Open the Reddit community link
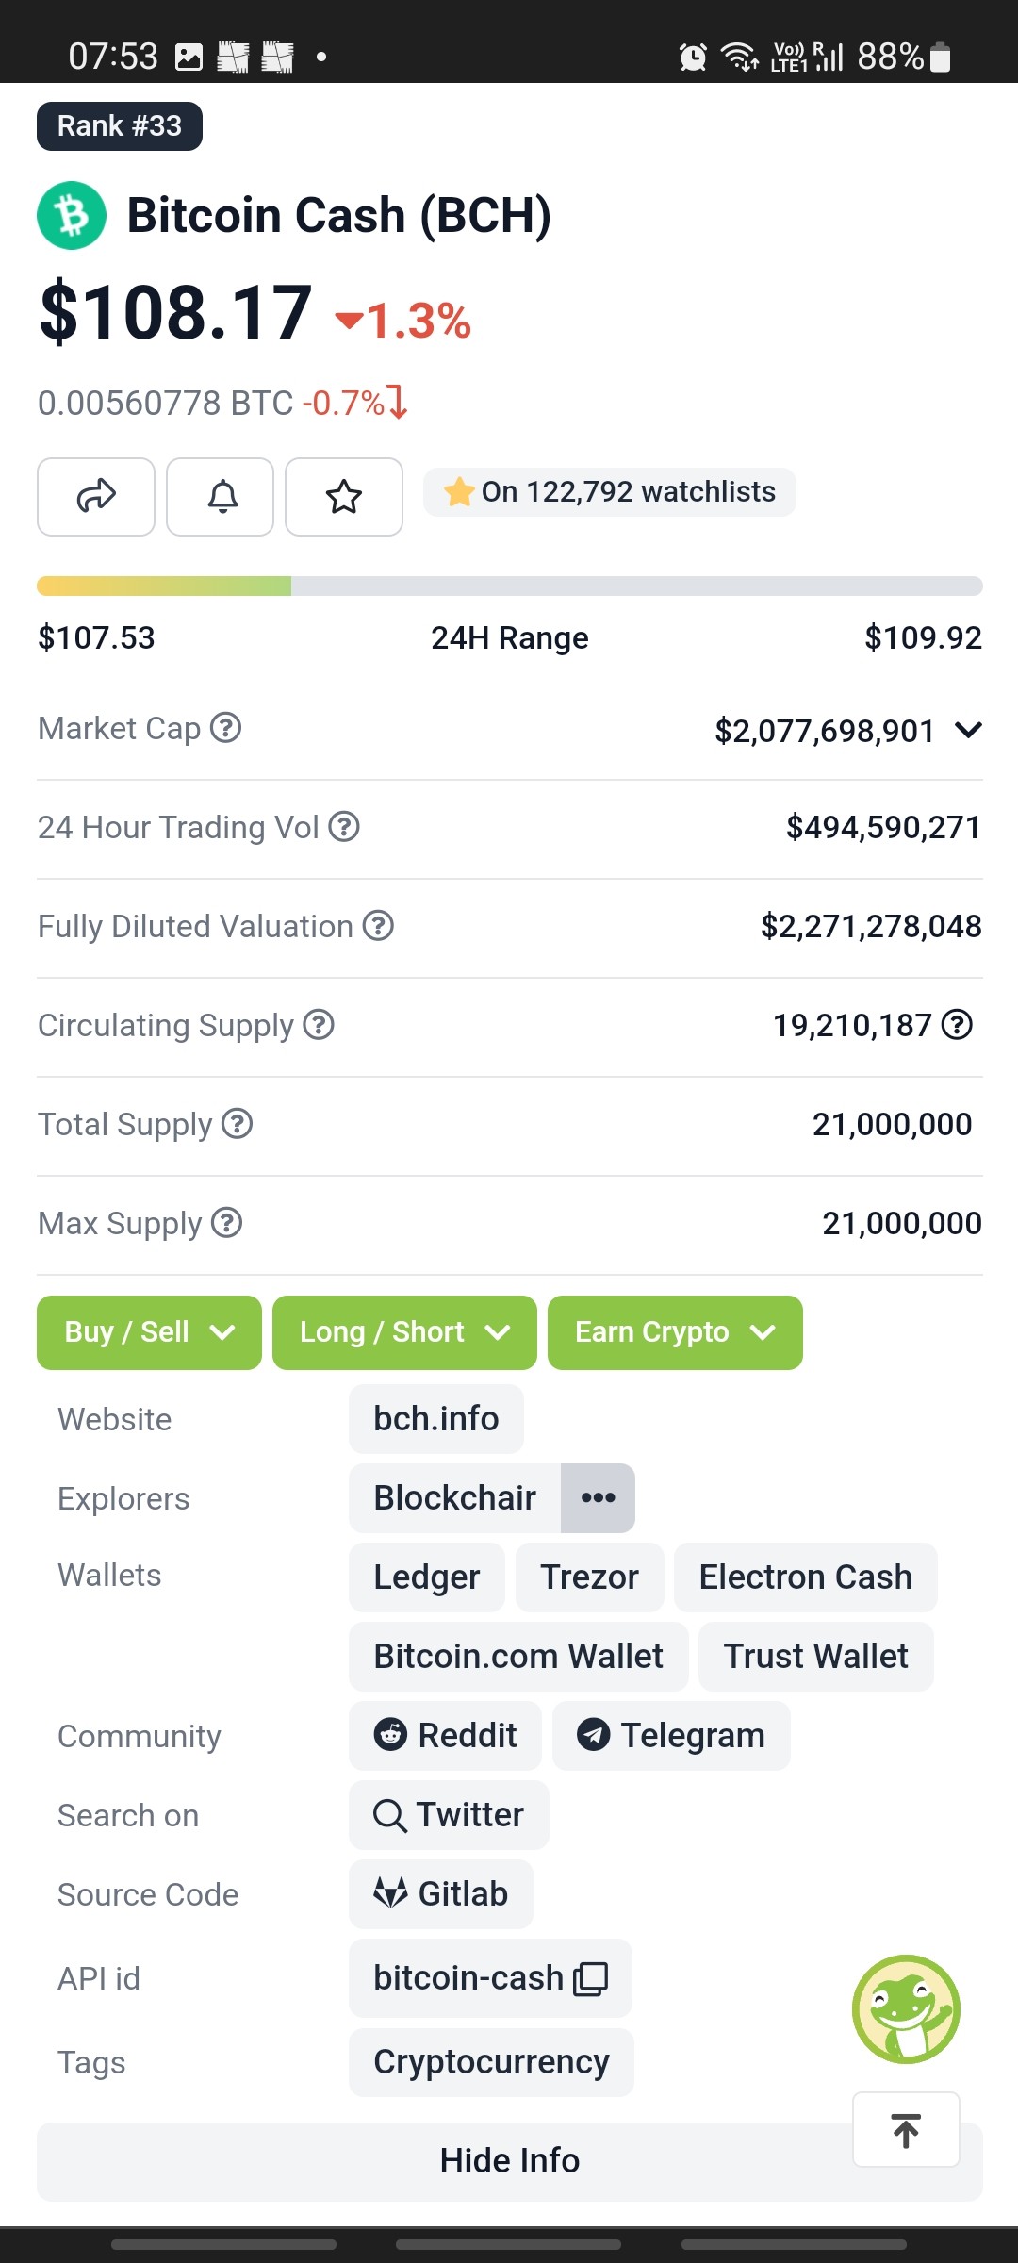 [x=445, y=1736]
